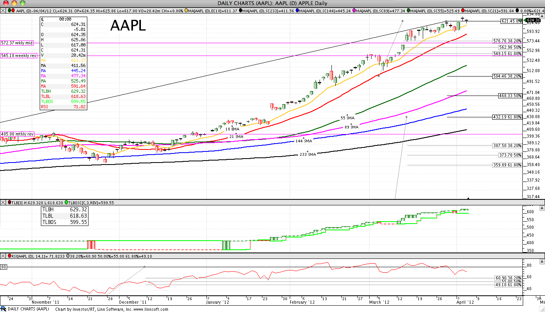Click the "February '12" date axis label
Screen dimensions: 545x312
coord(301,302)
